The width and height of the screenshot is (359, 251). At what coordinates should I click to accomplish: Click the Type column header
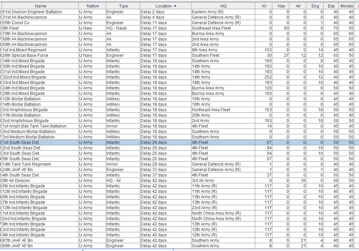click(123, 6)
